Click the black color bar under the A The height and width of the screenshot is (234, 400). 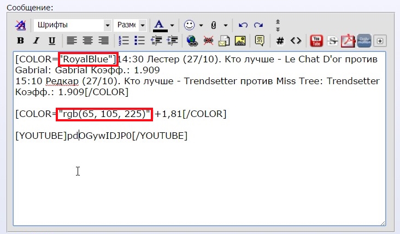(160, 31)
